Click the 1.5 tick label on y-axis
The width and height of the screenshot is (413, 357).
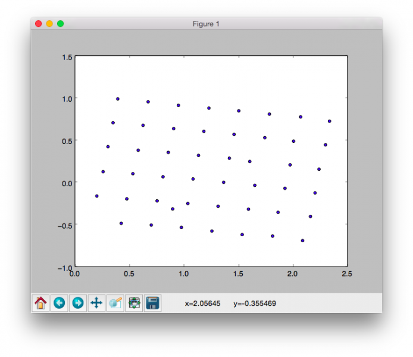[65, 57]
